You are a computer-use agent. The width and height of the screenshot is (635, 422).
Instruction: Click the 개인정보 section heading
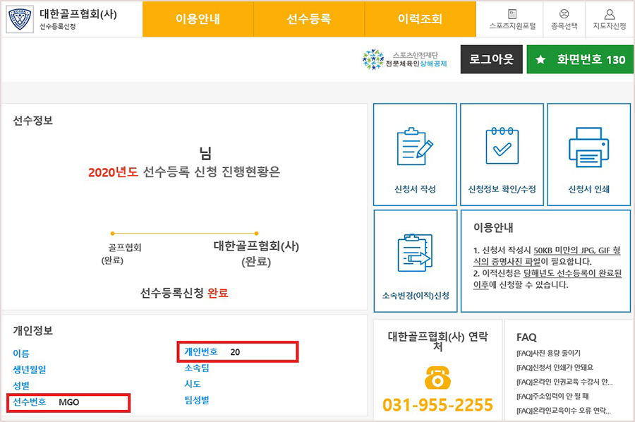pos(32,330)
